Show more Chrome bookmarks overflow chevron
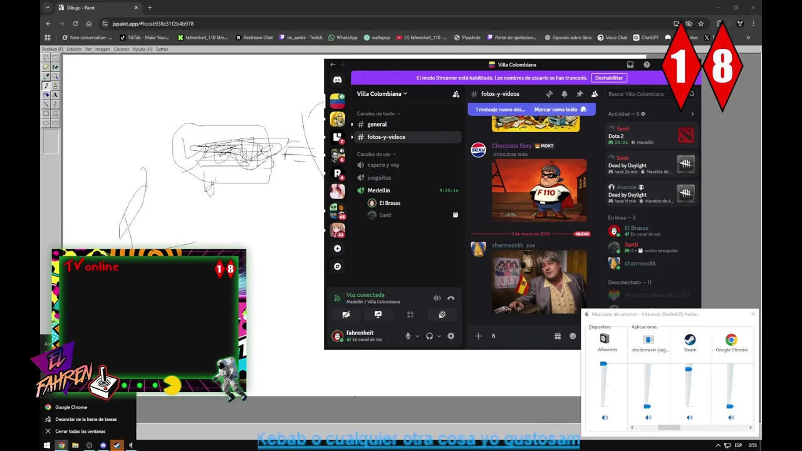 (748, 38)
